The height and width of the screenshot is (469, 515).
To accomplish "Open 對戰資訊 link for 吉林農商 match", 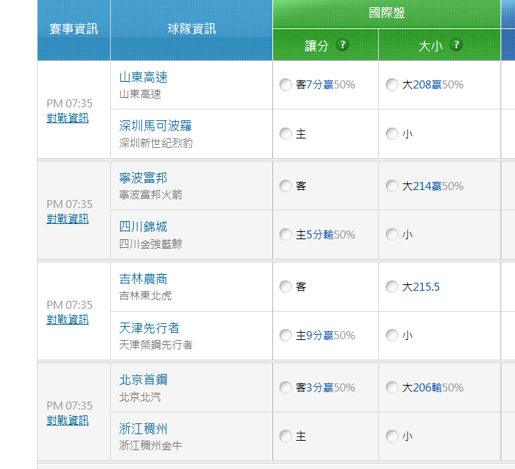I will click(x=67, y=320).
